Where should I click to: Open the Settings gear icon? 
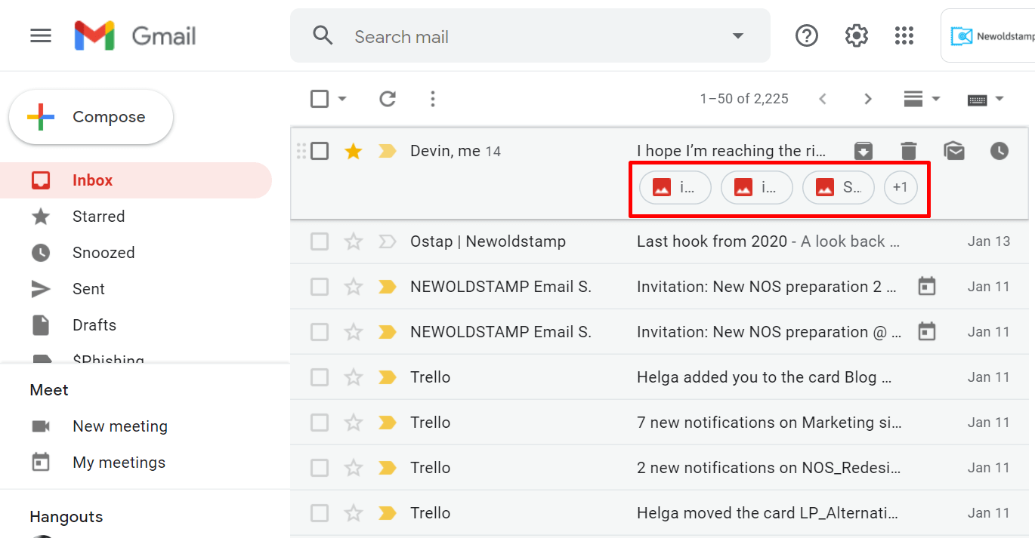(856, 35)
